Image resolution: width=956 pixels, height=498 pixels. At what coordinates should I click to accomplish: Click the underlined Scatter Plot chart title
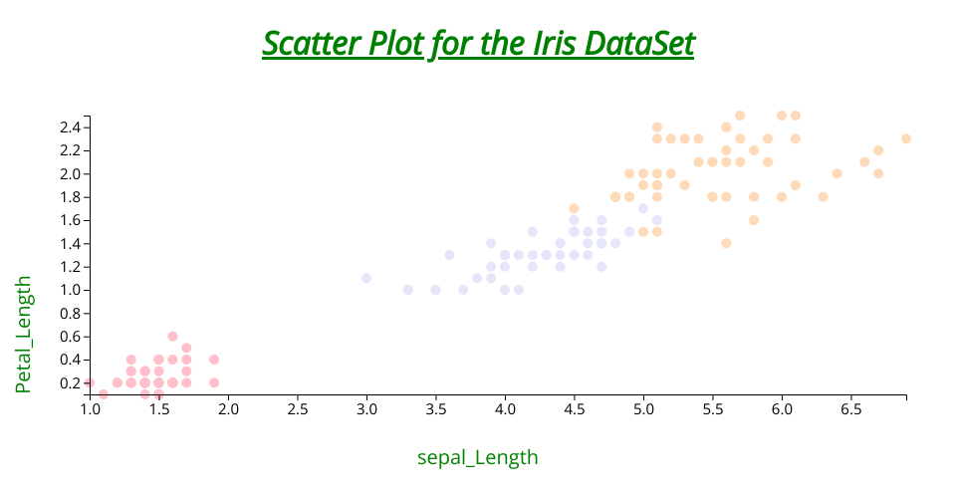[478, 45]
